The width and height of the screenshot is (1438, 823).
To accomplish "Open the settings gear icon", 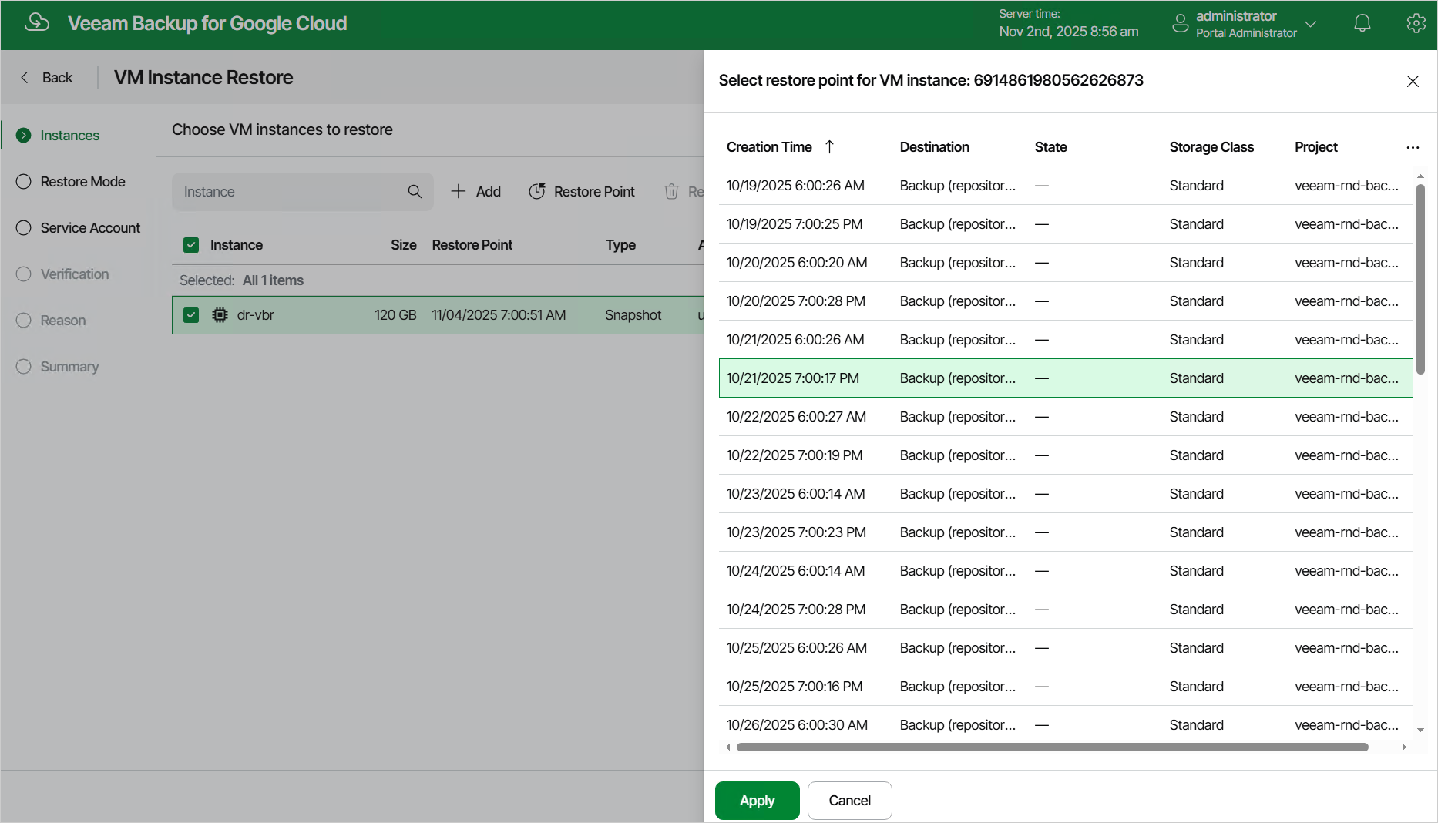I will coord(1416,24).
